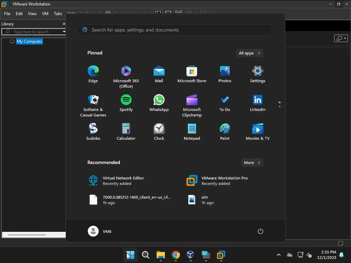Click the power button in Start menu
This screenshot has height=263, width=351.
pyautogui.click(x=261, y=231)
